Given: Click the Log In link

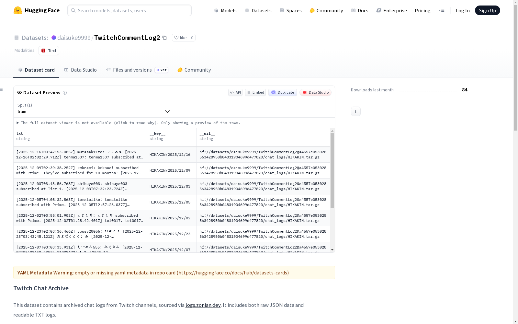Looking at the screenshot, I should click(463, 10).
